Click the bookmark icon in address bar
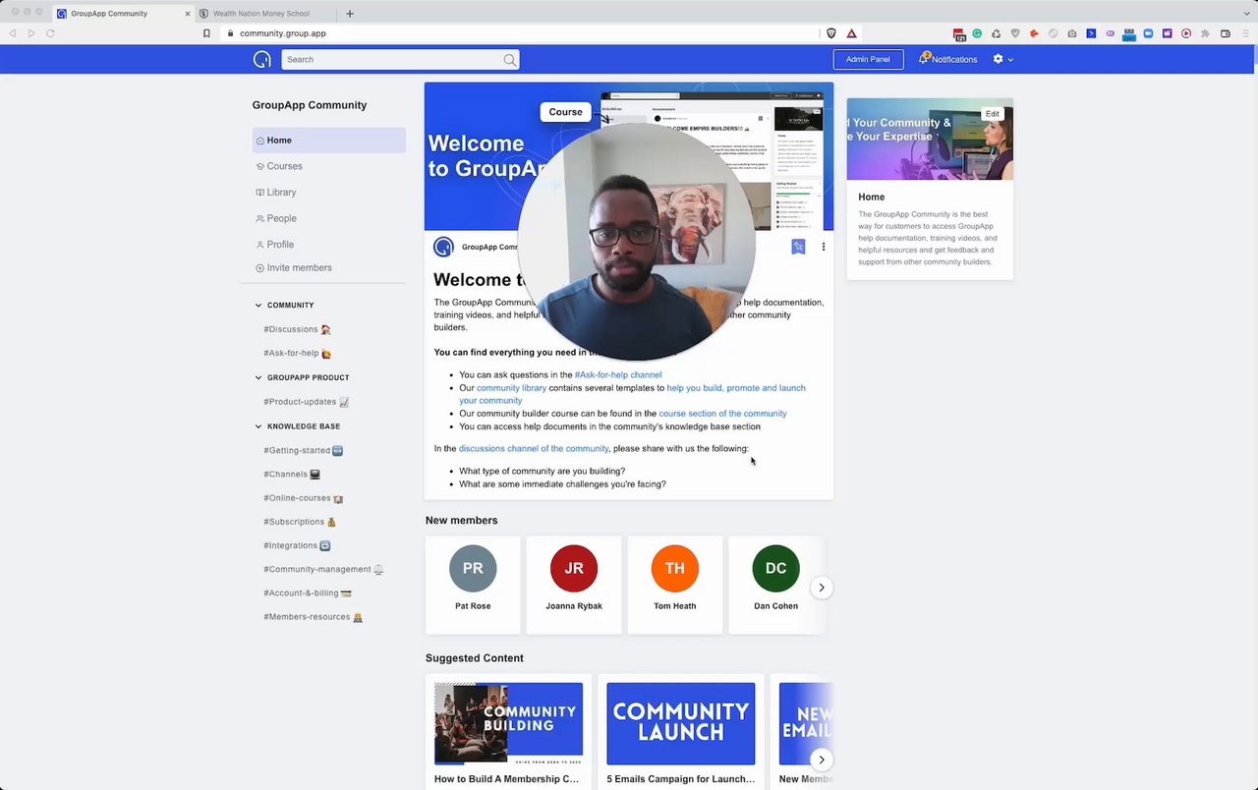Screen dimensions: 1258x790 [206, 33]
